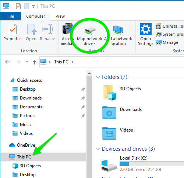Click the quick access Properties checkmark icon
184x178 pixels.
(18, 6)
